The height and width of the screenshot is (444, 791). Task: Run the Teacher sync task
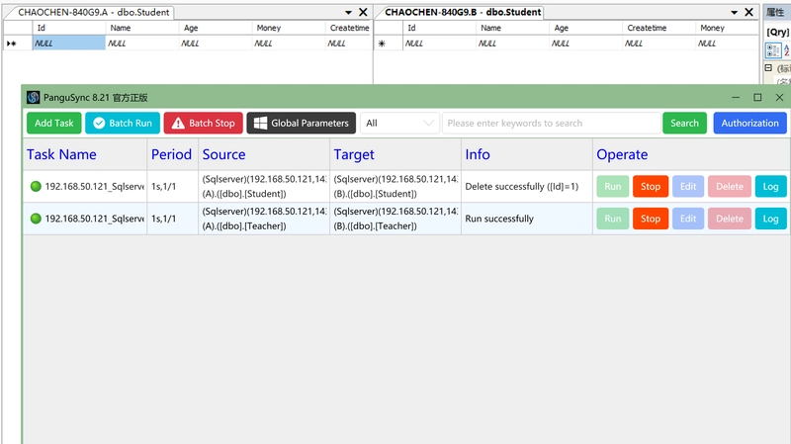click(613, 219)
